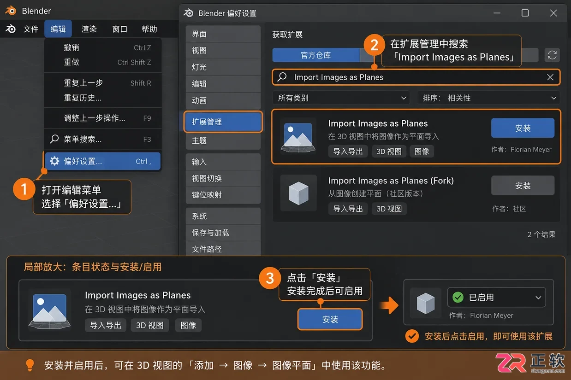Select the 官方仓库 repository tab

point(316,55)
